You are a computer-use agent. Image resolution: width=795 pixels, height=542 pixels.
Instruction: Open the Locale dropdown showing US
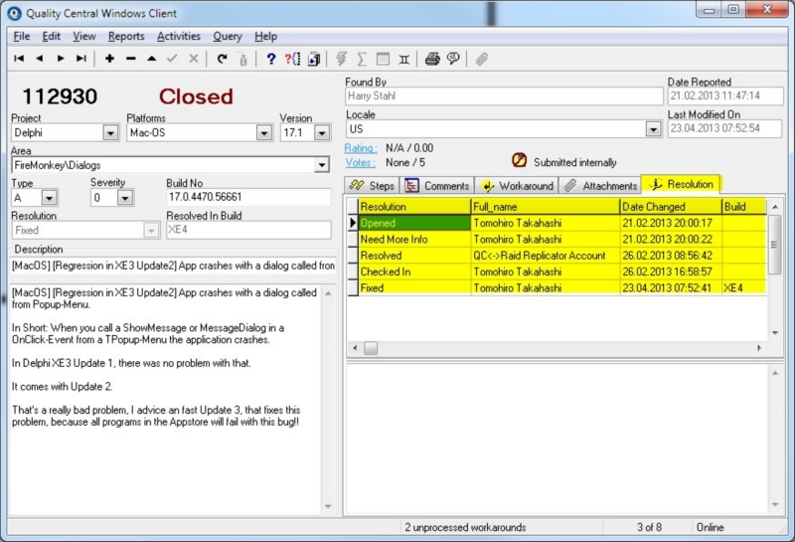pyautogui.click(x=654, y=129)
